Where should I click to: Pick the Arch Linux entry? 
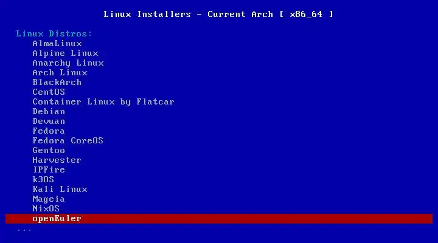(x=60, y=72)
